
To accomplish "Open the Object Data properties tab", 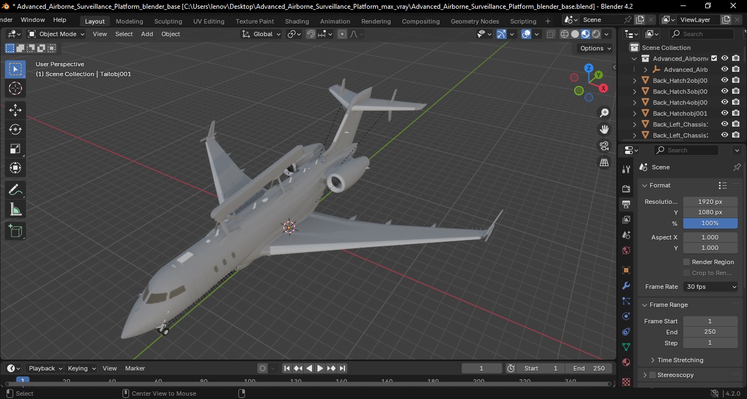I will point(626,347).
